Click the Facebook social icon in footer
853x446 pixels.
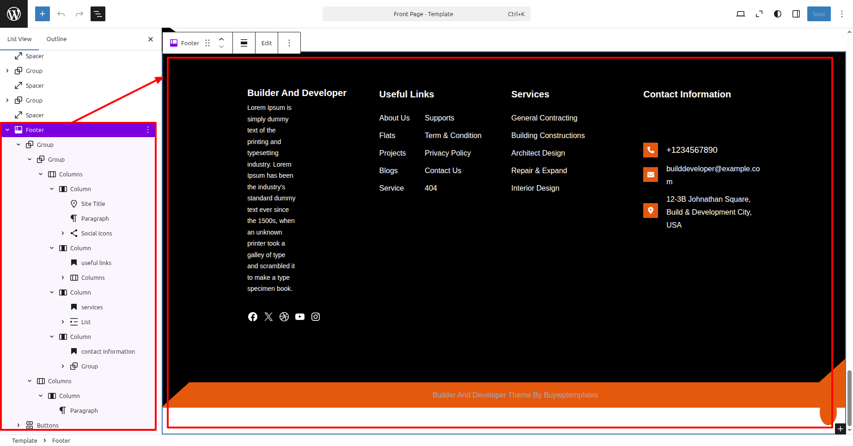tap(253, 317)
